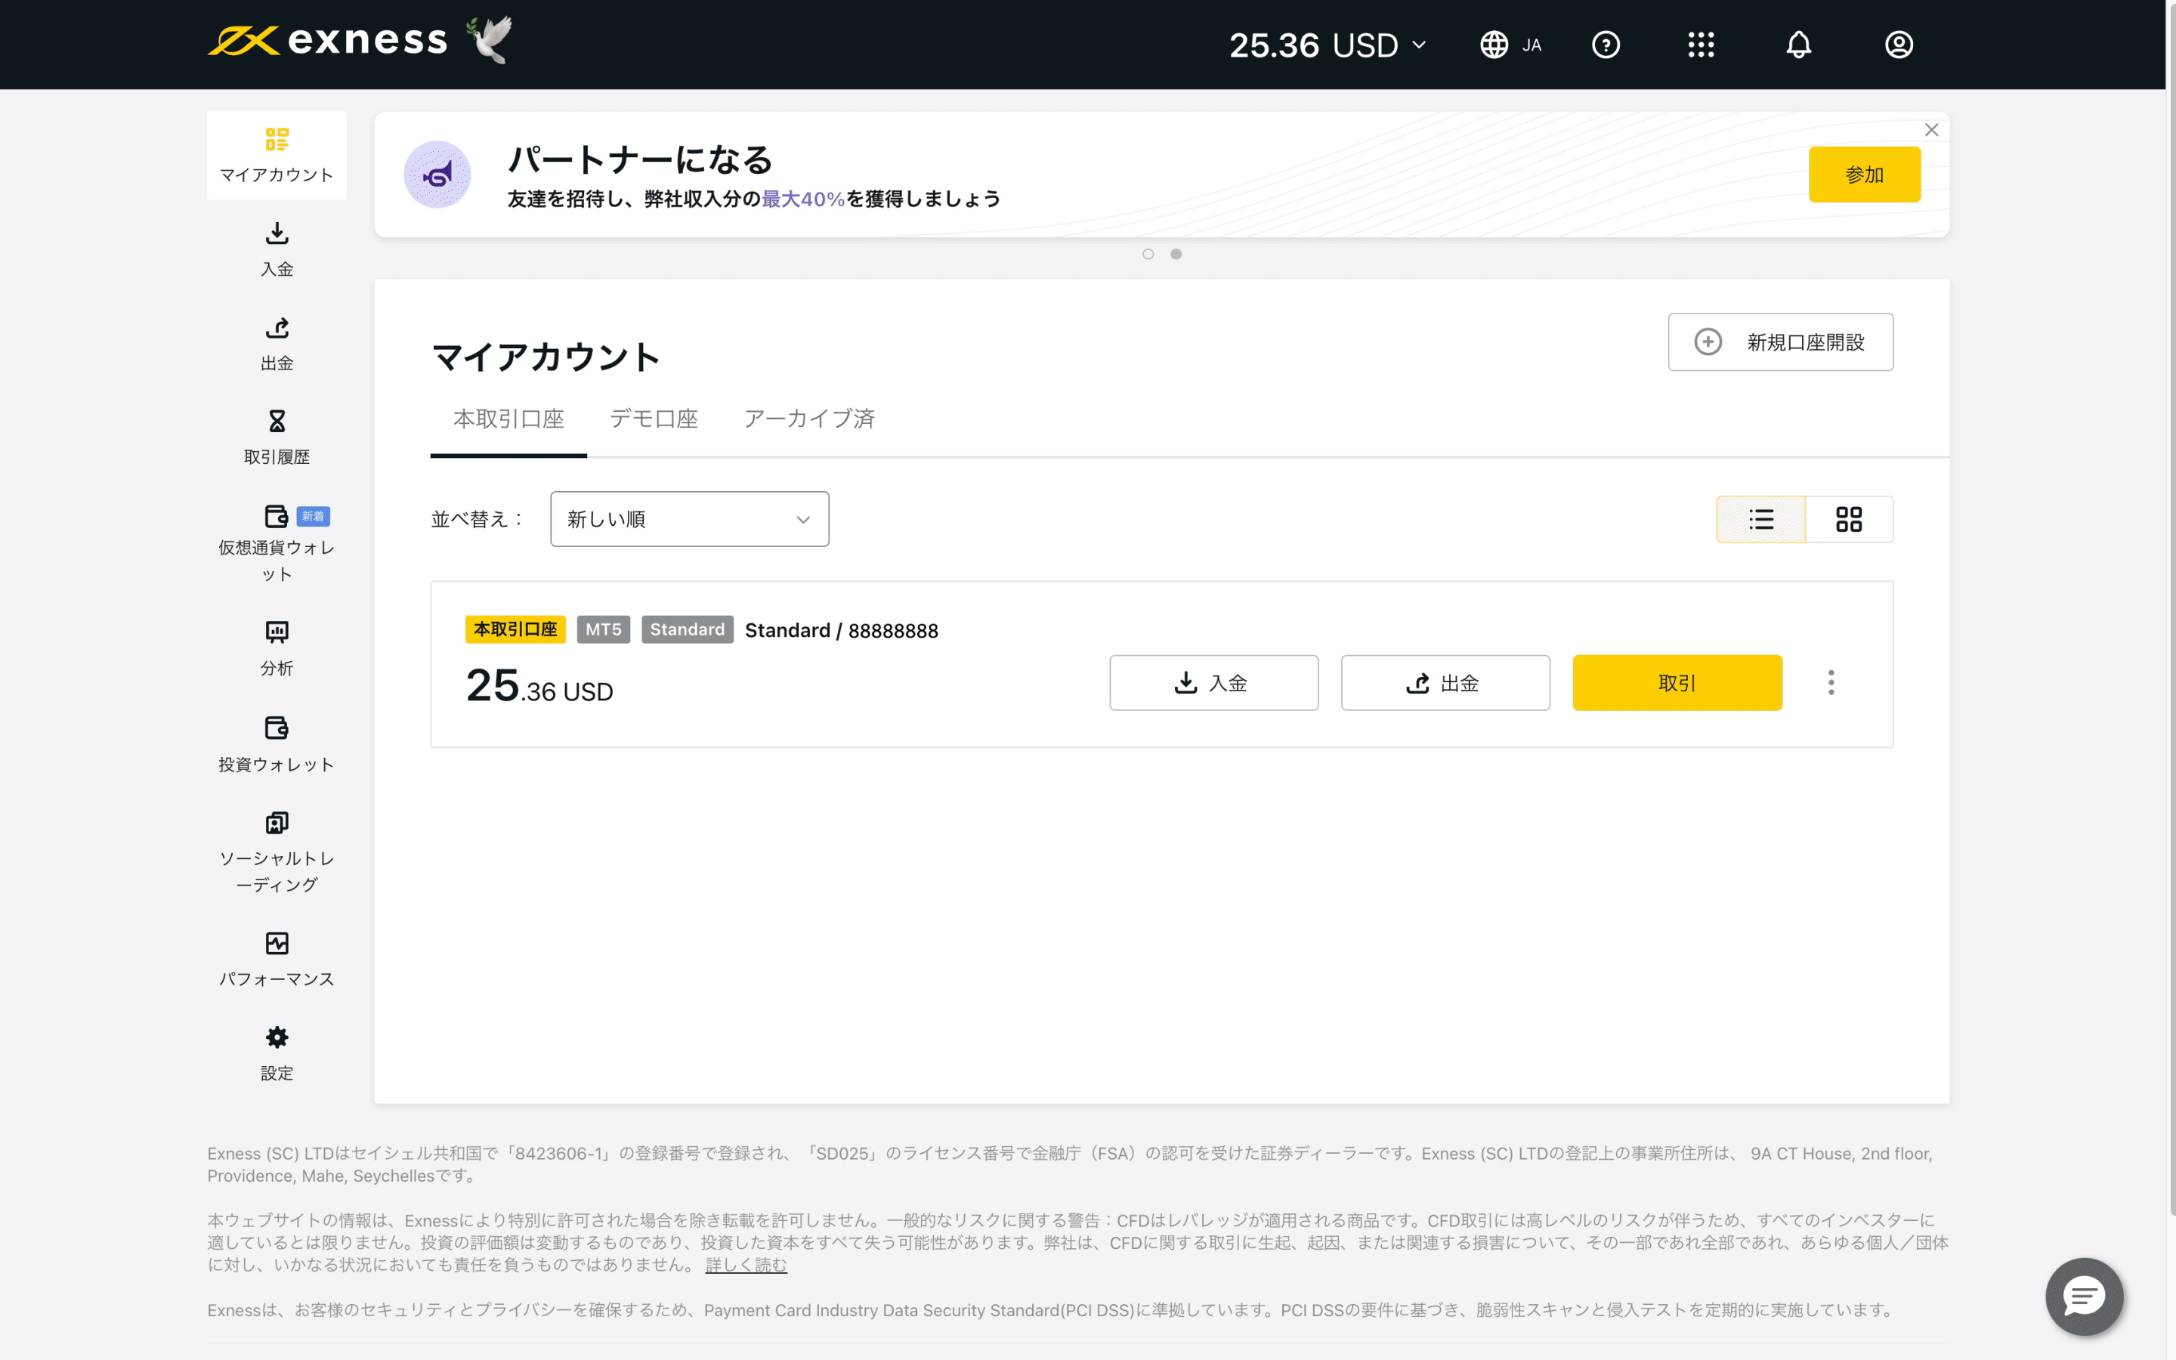2176x1360 pixels.
Task: Click 最大40% highlighted text in banner
Action: [x=803, y=199]
